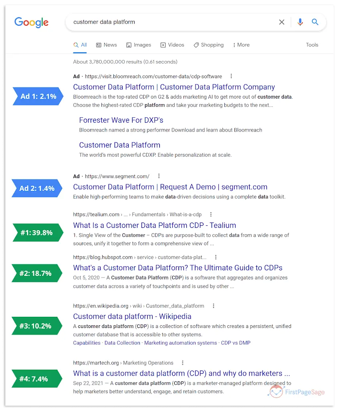Click the three-dot icon beside the segment.com ad
The height and width of the screenshot is (411, 339).
[159, 176]
